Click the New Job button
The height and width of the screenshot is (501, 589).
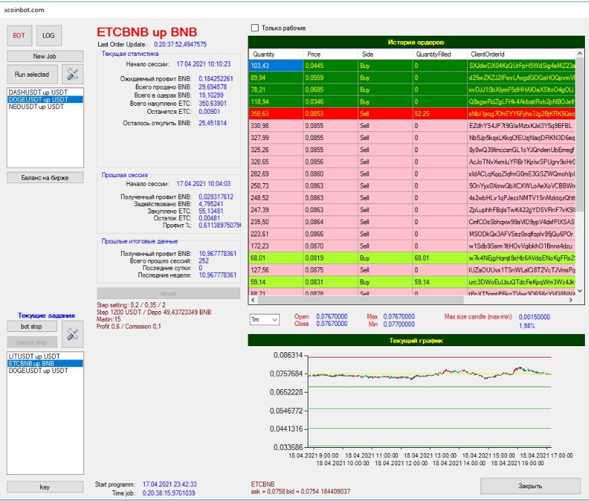[x=45, y=56]
